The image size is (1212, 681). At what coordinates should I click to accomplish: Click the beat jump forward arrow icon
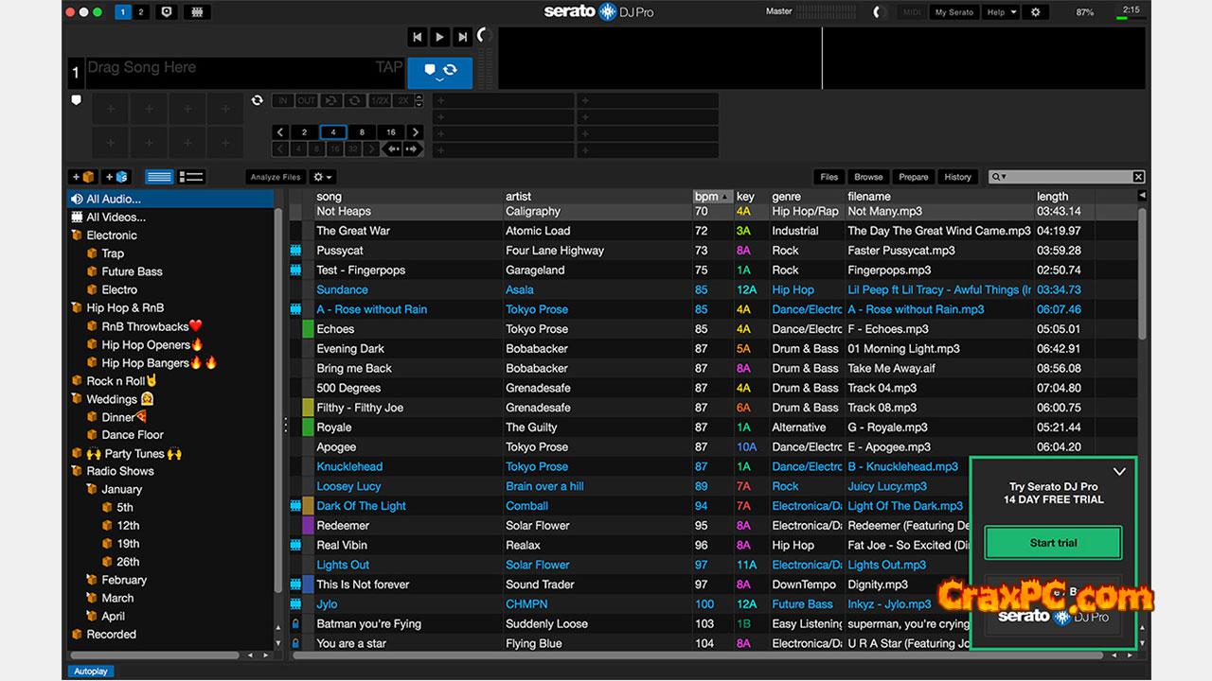tap(412, 149)
